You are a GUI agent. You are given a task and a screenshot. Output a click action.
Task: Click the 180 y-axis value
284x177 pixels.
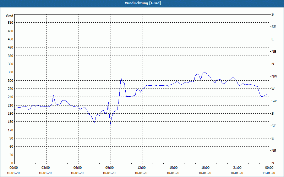click(x=11, y=114)
